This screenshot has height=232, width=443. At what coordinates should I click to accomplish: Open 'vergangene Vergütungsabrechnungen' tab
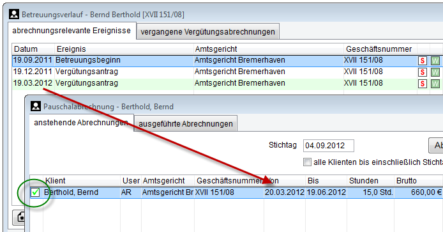[x=207, y=32]
